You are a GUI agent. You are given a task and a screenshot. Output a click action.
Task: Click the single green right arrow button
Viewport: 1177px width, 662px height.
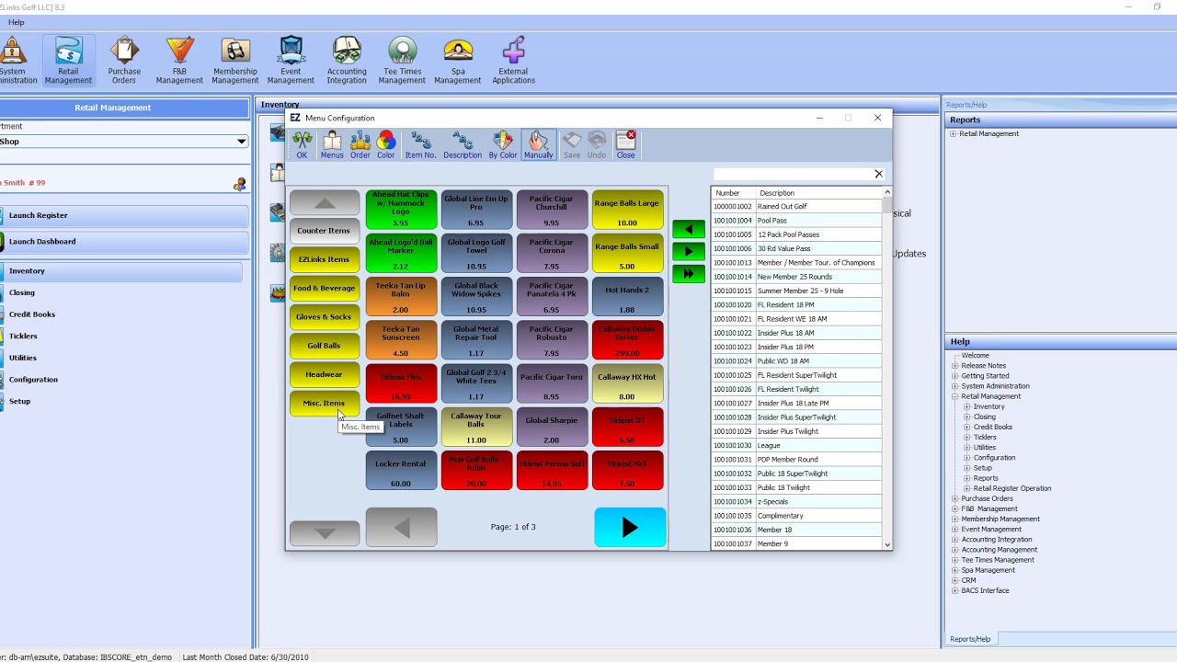(x=689, y=251)
